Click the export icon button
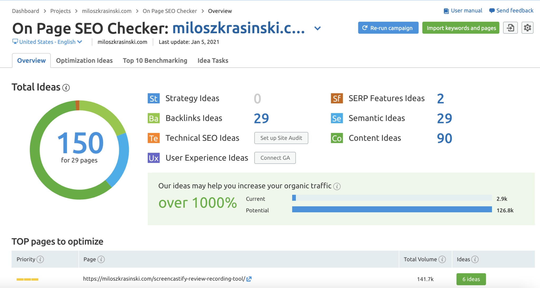Viewport: 540px width, 288px height. tap(510, 28)
